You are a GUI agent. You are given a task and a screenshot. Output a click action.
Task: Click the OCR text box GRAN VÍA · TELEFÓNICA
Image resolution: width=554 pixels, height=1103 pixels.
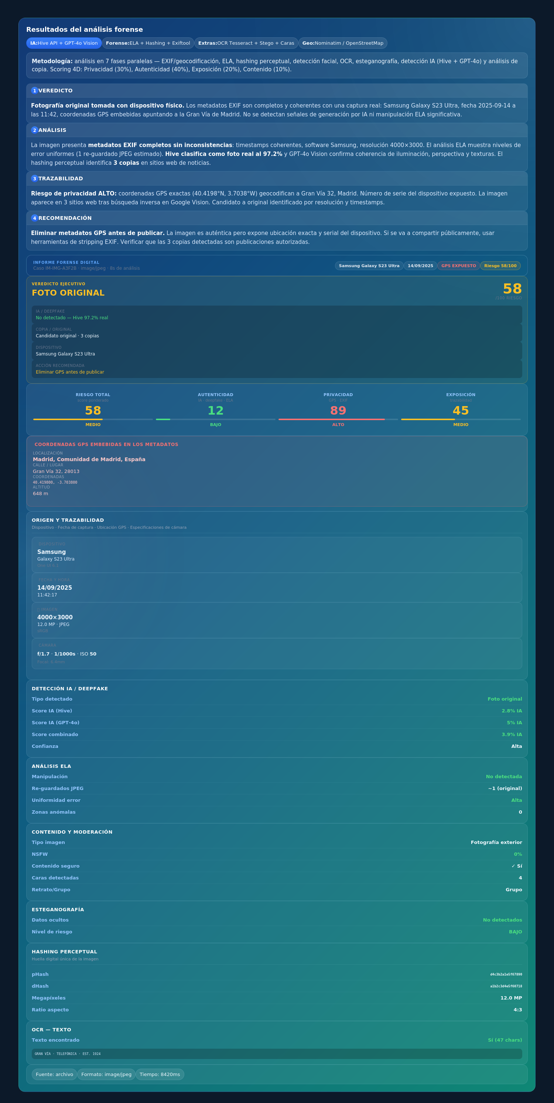(x=277, y=1054)
